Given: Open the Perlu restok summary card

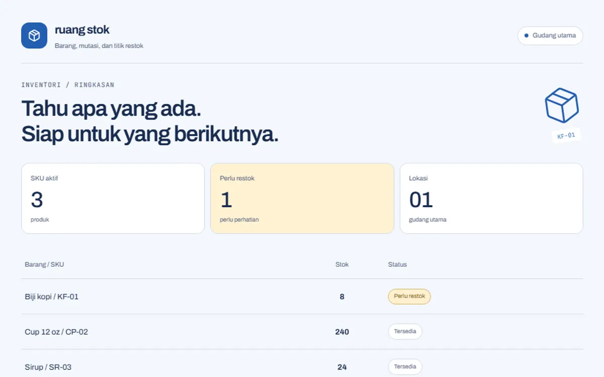Looking at the screenshot, I should pyautogui.click(x=302, y=198).
